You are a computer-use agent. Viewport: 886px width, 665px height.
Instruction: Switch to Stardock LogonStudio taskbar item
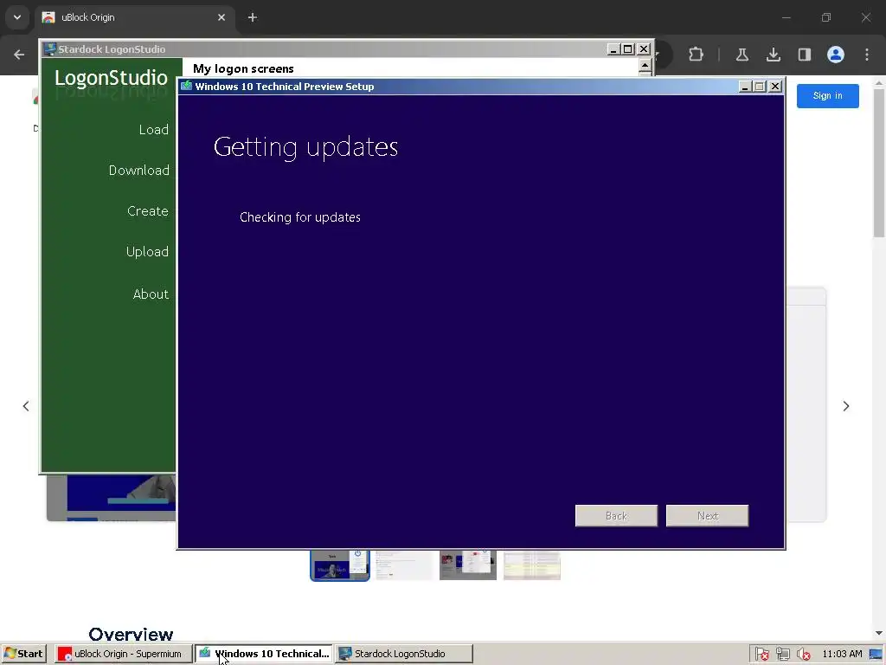click(404, 654)
